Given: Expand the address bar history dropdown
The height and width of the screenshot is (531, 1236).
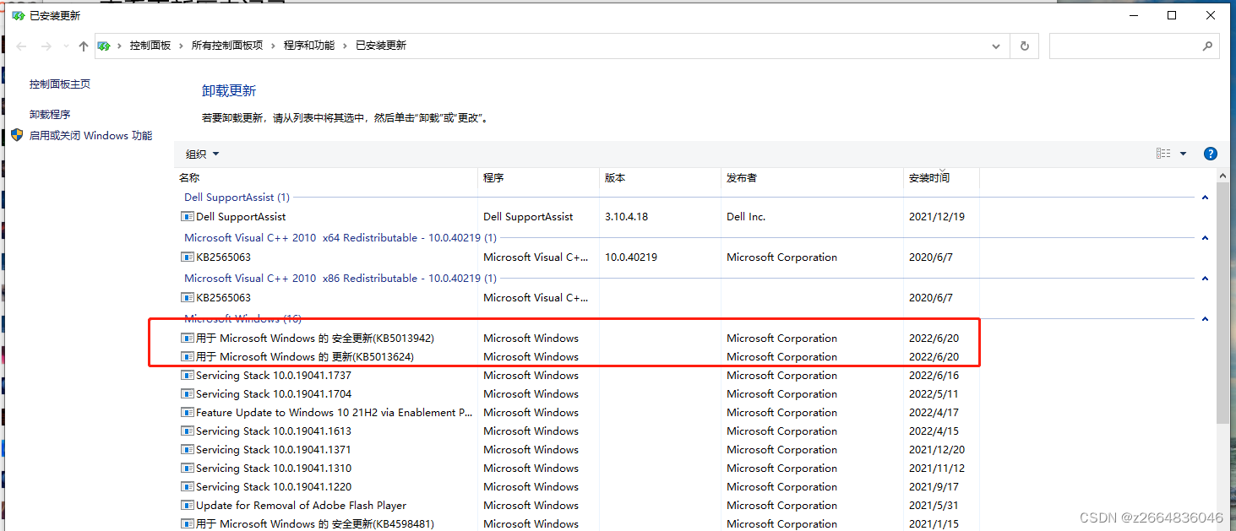Looking at the screenshot, I should (x=998, y=46).
